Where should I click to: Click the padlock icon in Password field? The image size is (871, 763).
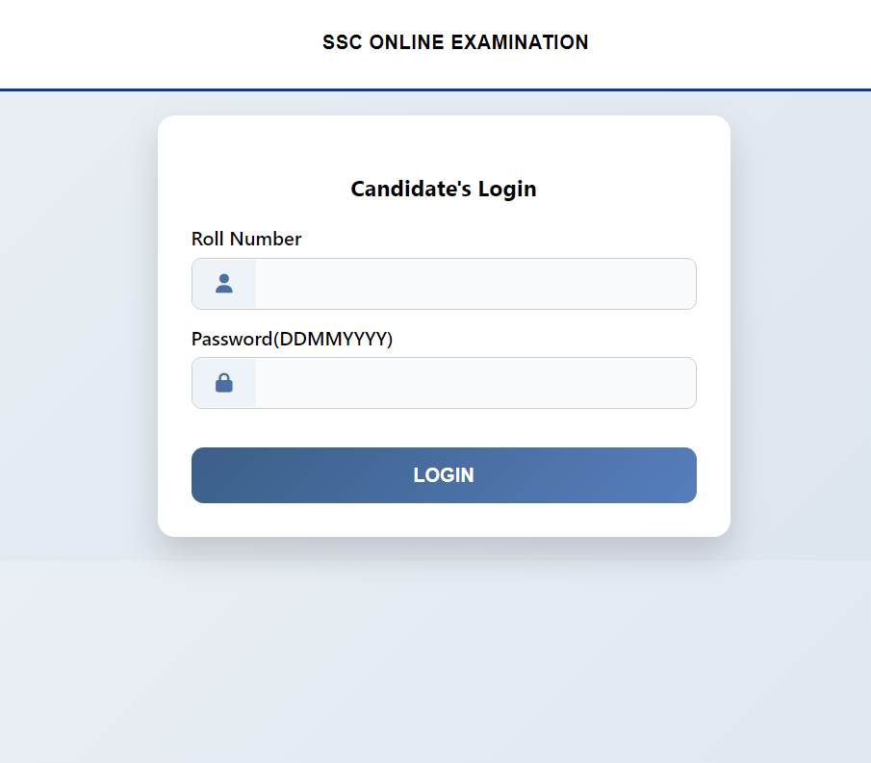224,383
